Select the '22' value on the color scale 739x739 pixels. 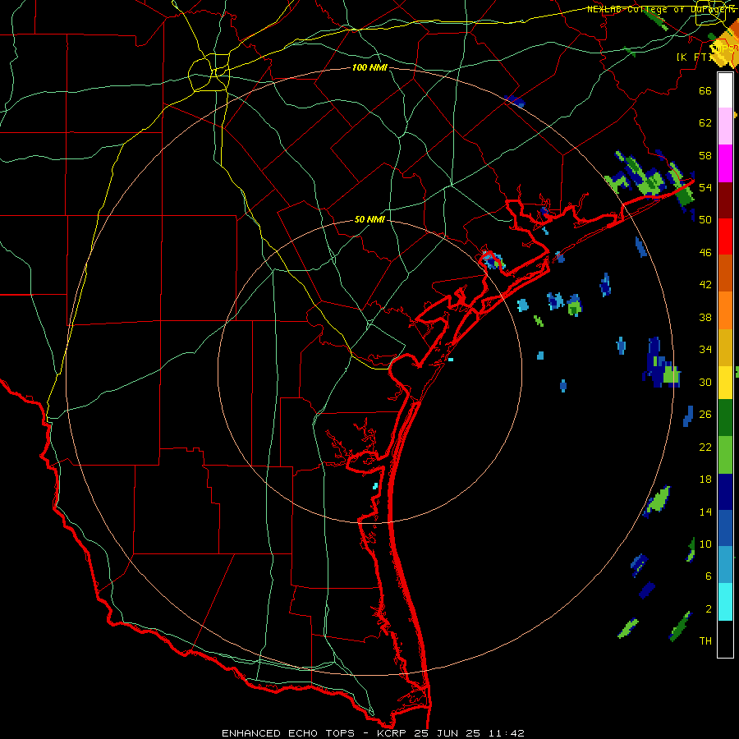[x=705, y=447]
